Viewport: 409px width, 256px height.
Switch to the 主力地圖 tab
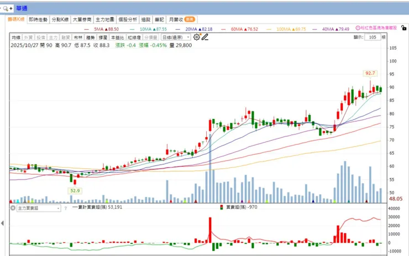click(105, 19)
